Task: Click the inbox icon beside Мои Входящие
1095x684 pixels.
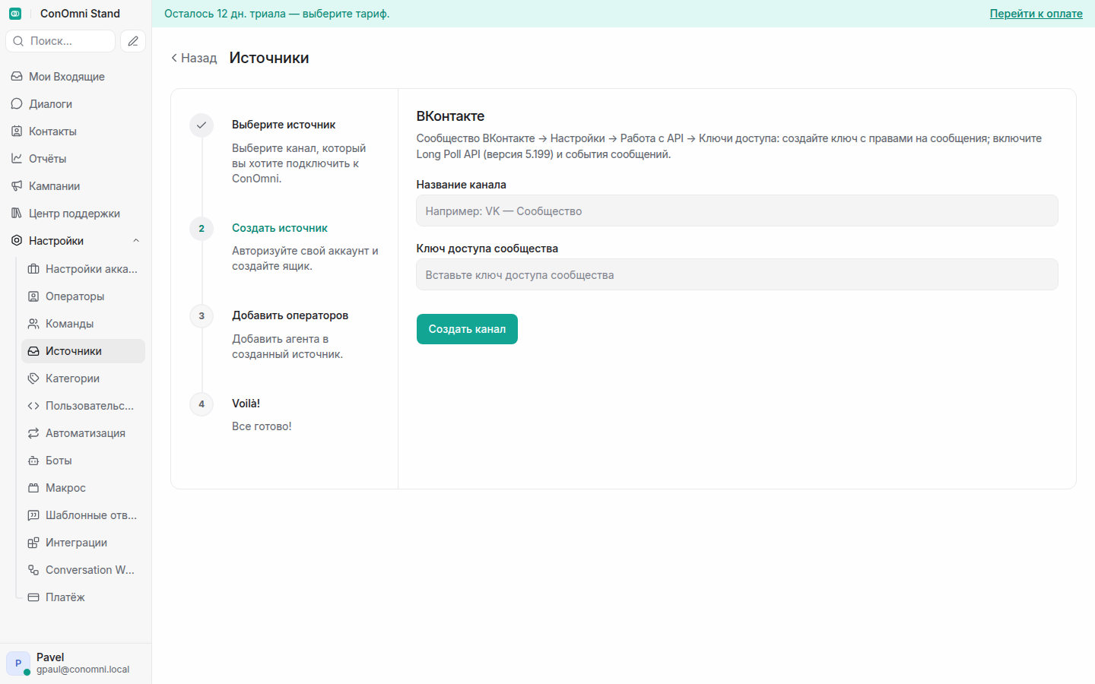Action: tap(17, 77)
